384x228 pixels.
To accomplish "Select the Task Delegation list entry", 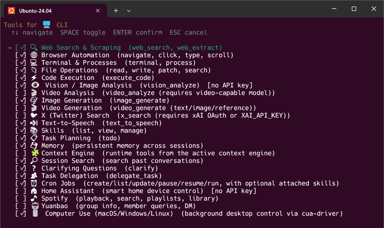I will click(89, 176).
